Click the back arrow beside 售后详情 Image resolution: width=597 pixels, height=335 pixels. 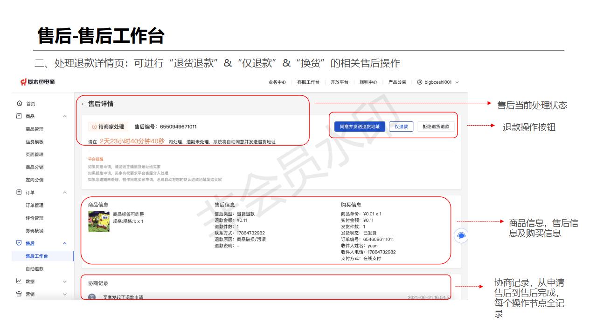point(83,104)
